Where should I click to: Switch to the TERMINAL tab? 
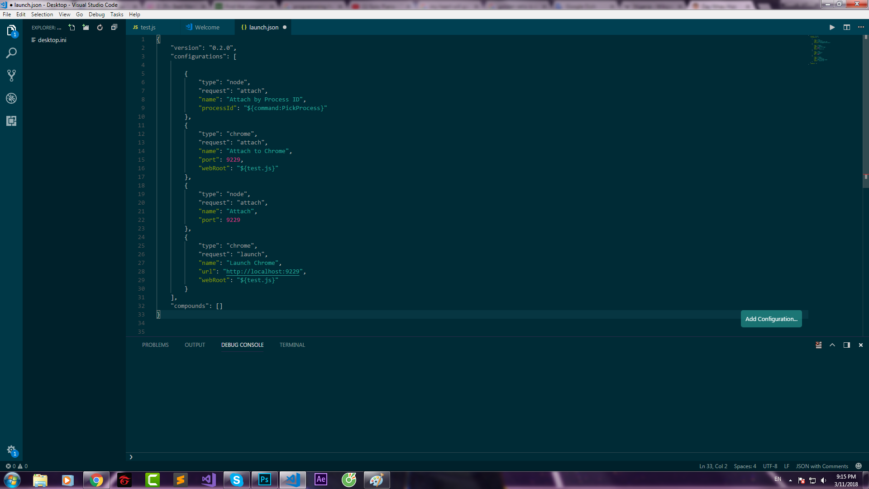click(x=292, y=345)
